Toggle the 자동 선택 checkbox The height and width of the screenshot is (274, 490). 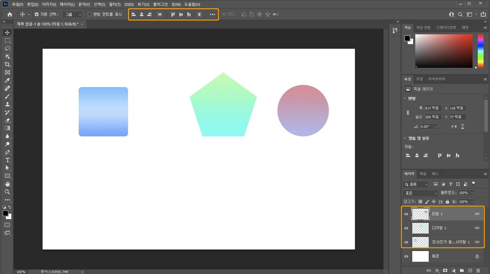point(37,14)
